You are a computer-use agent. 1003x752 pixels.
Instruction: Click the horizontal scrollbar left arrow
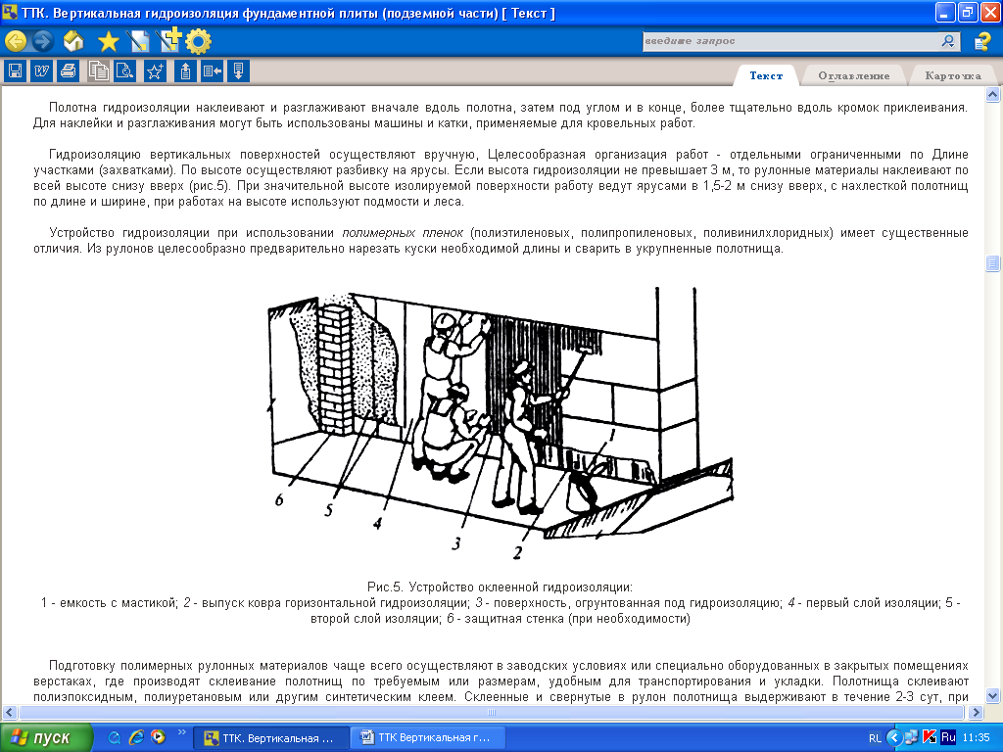pyautogui.click(x=10, y=712)
